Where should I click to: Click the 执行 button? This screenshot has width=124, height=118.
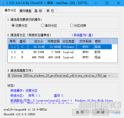click(80, 112)
